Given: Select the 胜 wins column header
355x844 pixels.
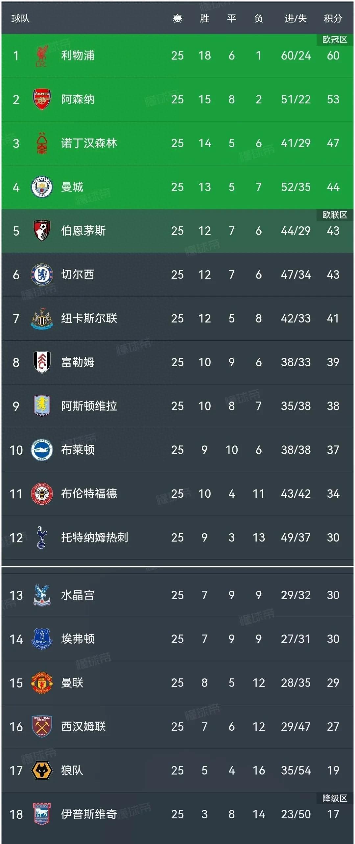Looking at the screenshot, I should coord(204,18).
